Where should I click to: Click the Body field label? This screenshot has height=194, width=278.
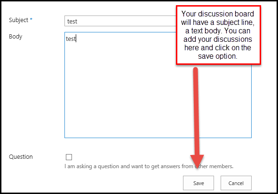pyautogui.click(x=16, y=37)
